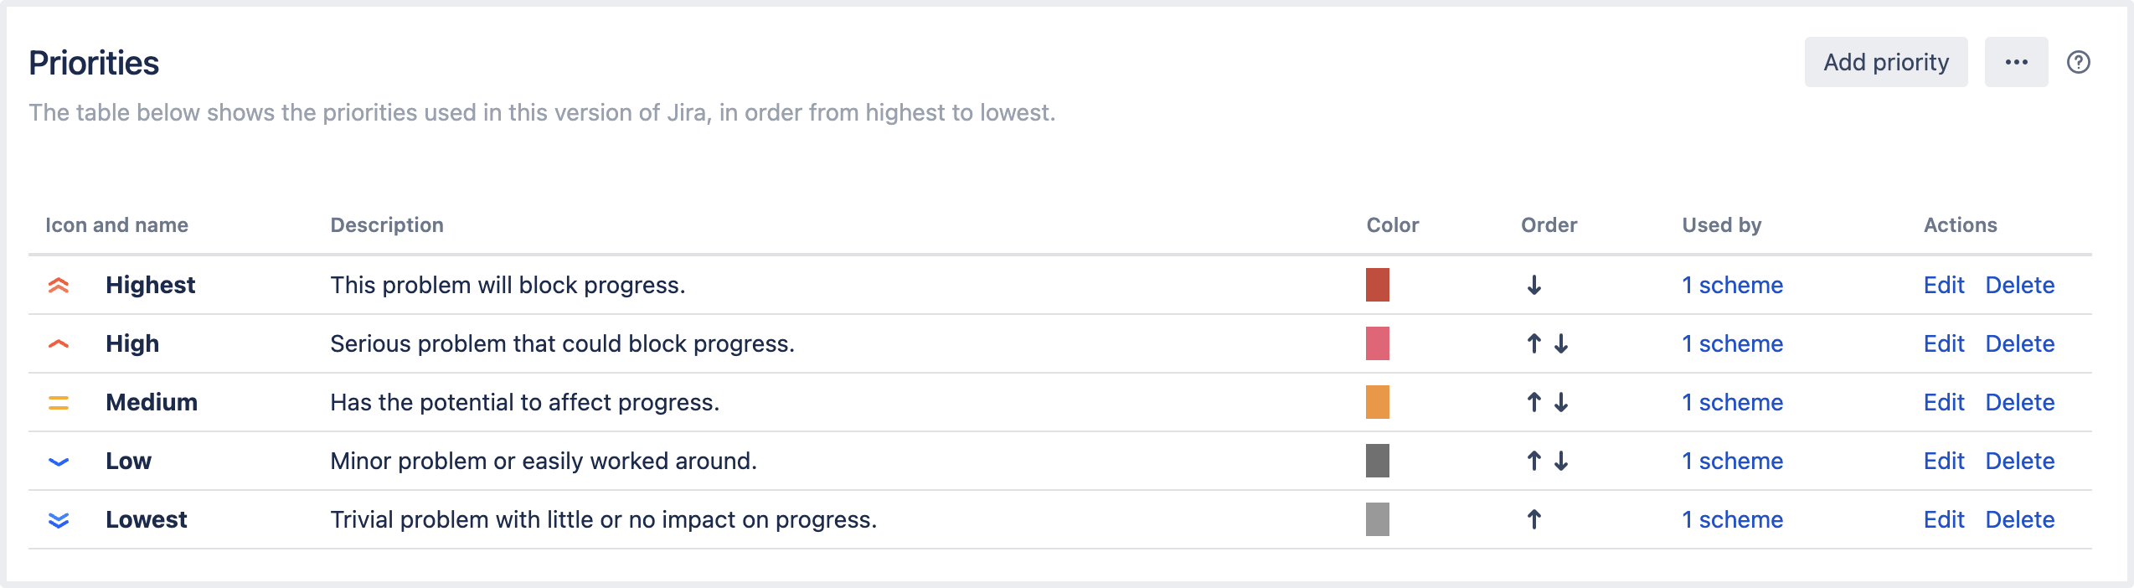Image resolution: width=2134 pixels, height=588 pixels.
Task: Edit the Highest priority
Action: click(1943, 286)
